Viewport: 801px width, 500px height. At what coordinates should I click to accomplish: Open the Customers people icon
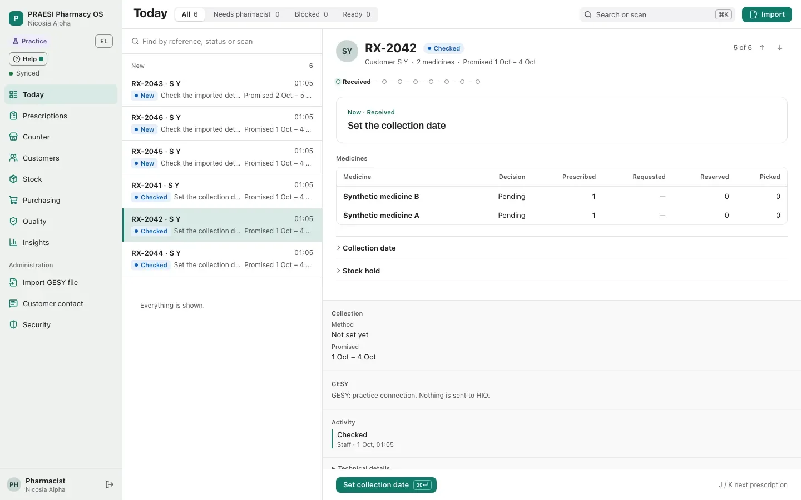tap(13, 158)
